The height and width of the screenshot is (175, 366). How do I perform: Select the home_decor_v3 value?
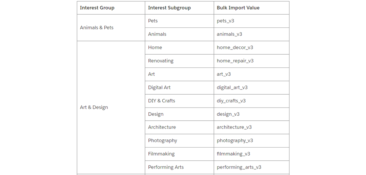click(235, 47)
